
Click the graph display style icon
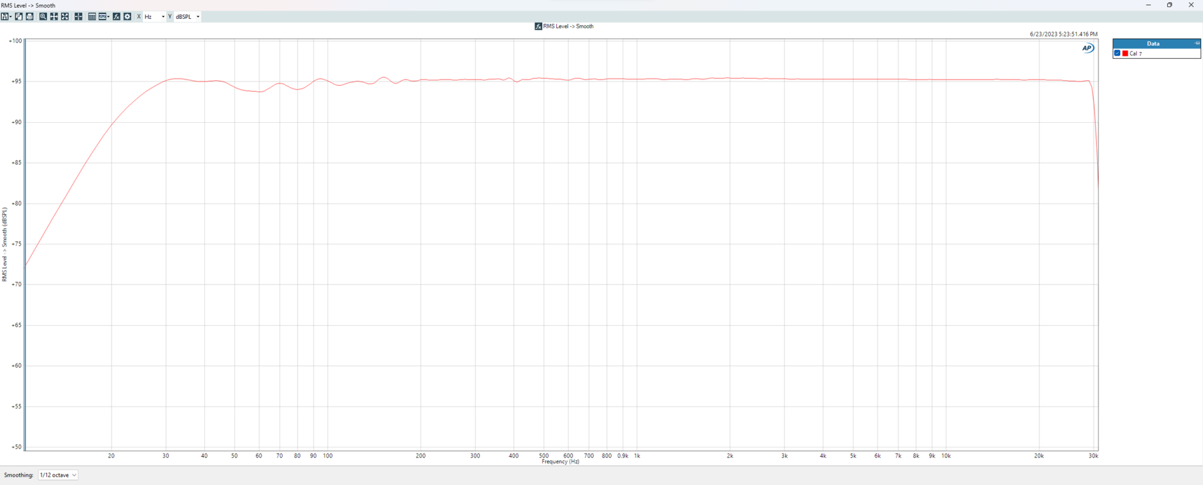coord(103,16)
